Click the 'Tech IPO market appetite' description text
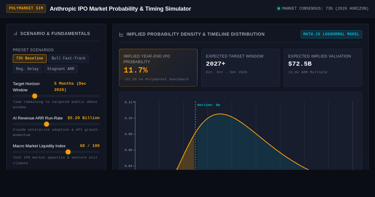 [x=55, y=160]
